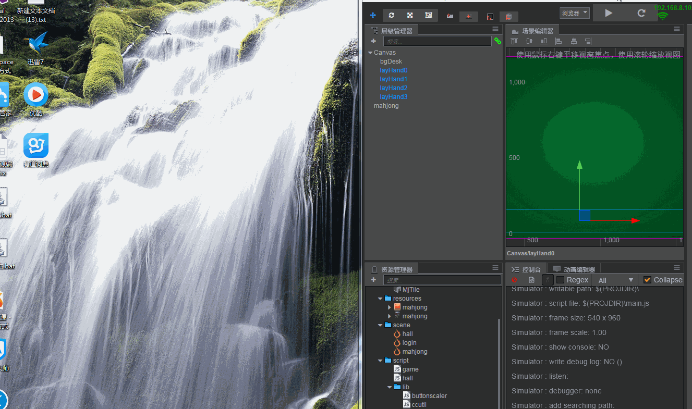
Task: Click the green Y-axis gizmo arrow
Action: click(x=579, y=165)
